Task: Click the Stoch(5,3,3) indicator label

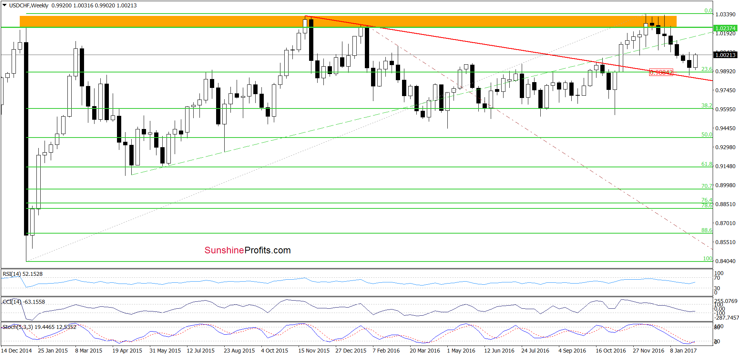Action: [40, 327]
